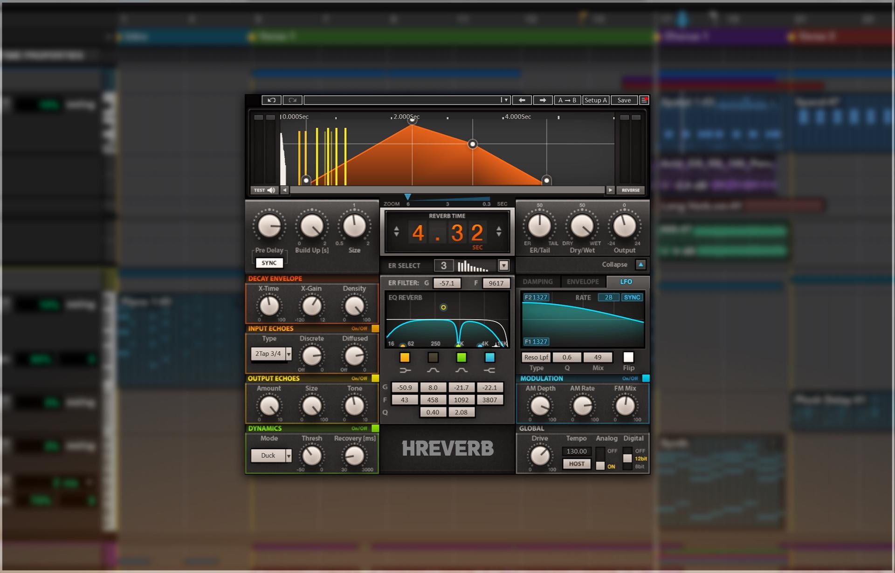Click the envelope end breakpoint handle

coord(546,180)
